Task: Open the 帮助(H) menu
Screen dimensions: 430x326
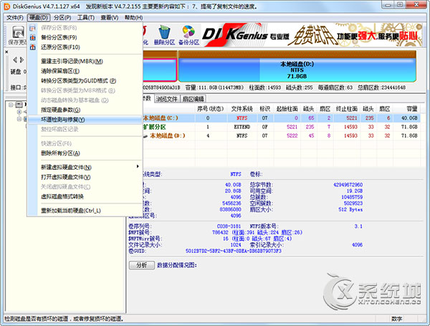Action: (133, 18)
